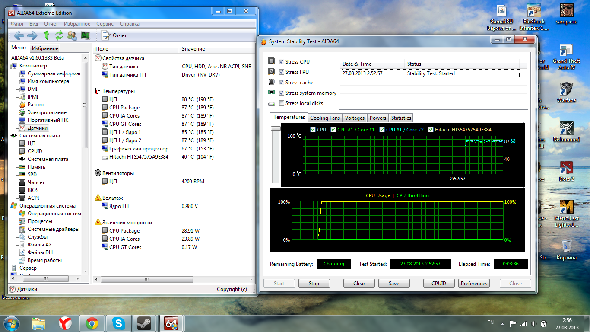Switch to the Voltages tab

pos(355,118)
